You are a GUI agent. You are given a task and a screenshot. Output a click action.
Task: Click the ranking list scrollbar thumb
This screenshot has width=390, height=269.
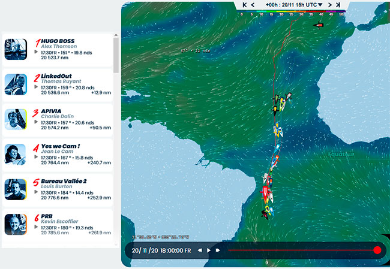(116, 55)
